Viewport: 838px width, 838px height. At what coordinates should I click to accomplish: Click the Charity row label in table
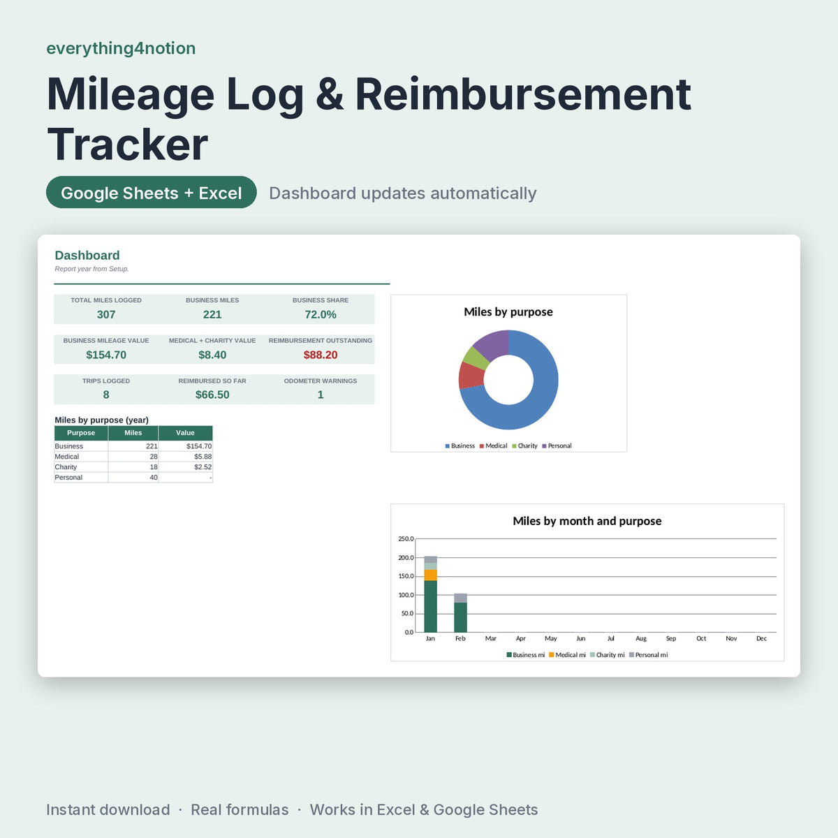[x=66, y=467]
